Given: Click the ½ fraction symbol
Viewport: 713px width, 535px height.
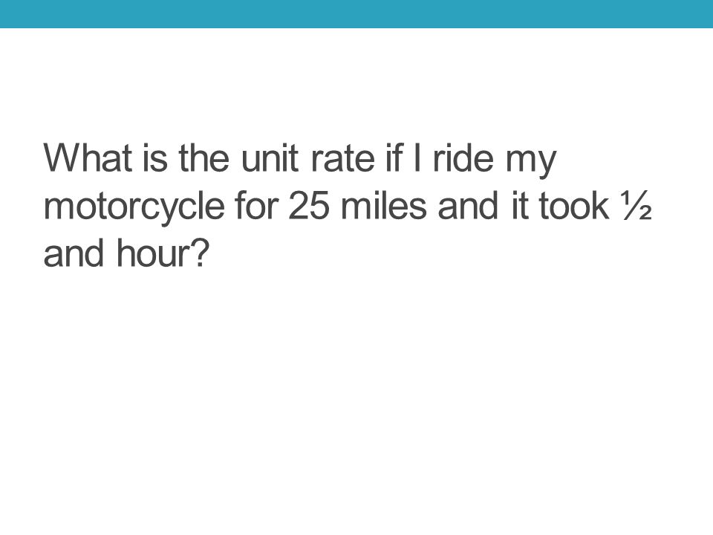Looking at the screenshot, I should [x=637, y=206].
